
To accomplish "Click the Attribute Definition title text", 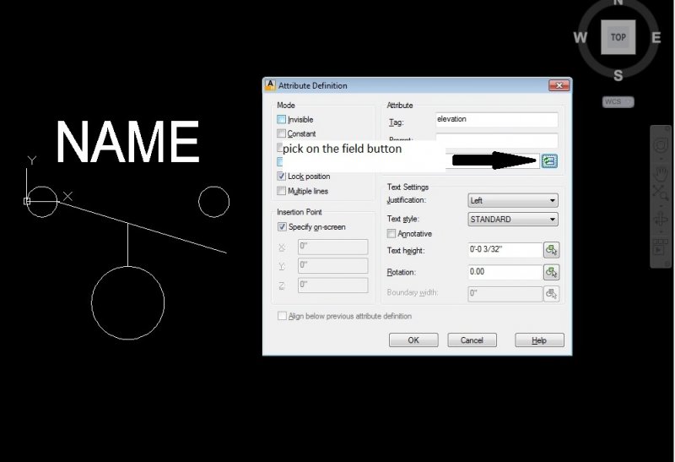I will [312, 86].
